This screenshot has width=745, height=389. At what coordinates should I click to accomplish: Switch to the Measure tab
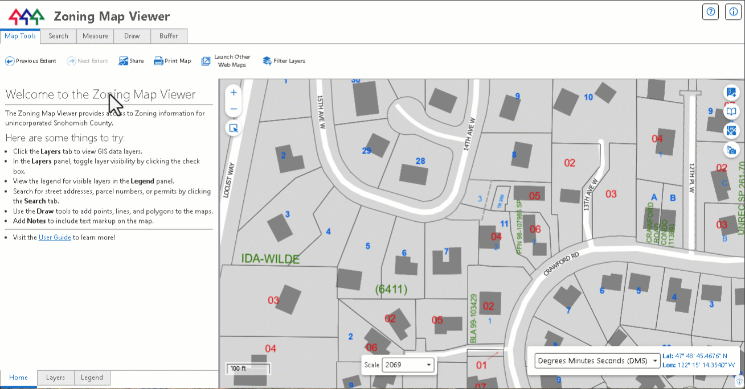tap(95, 36)
